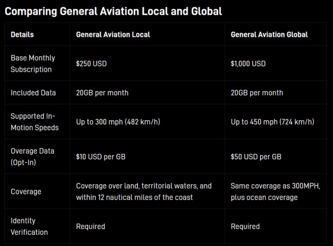Select '20GB per month' under Global column
The image size is (333, 246).
coord(257,93)
